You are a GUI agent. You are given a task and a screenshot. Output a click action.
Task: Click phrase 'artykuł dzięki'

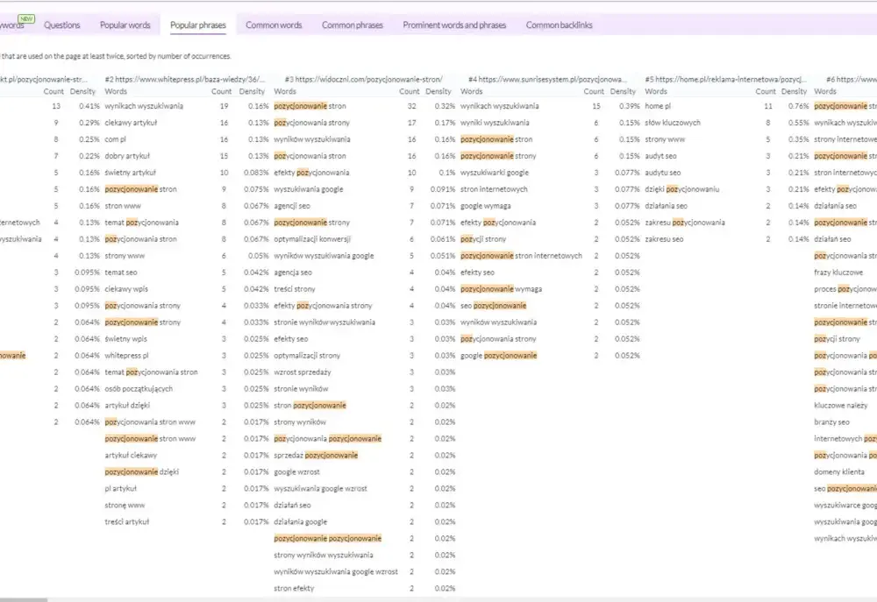(x=127, y=405)
